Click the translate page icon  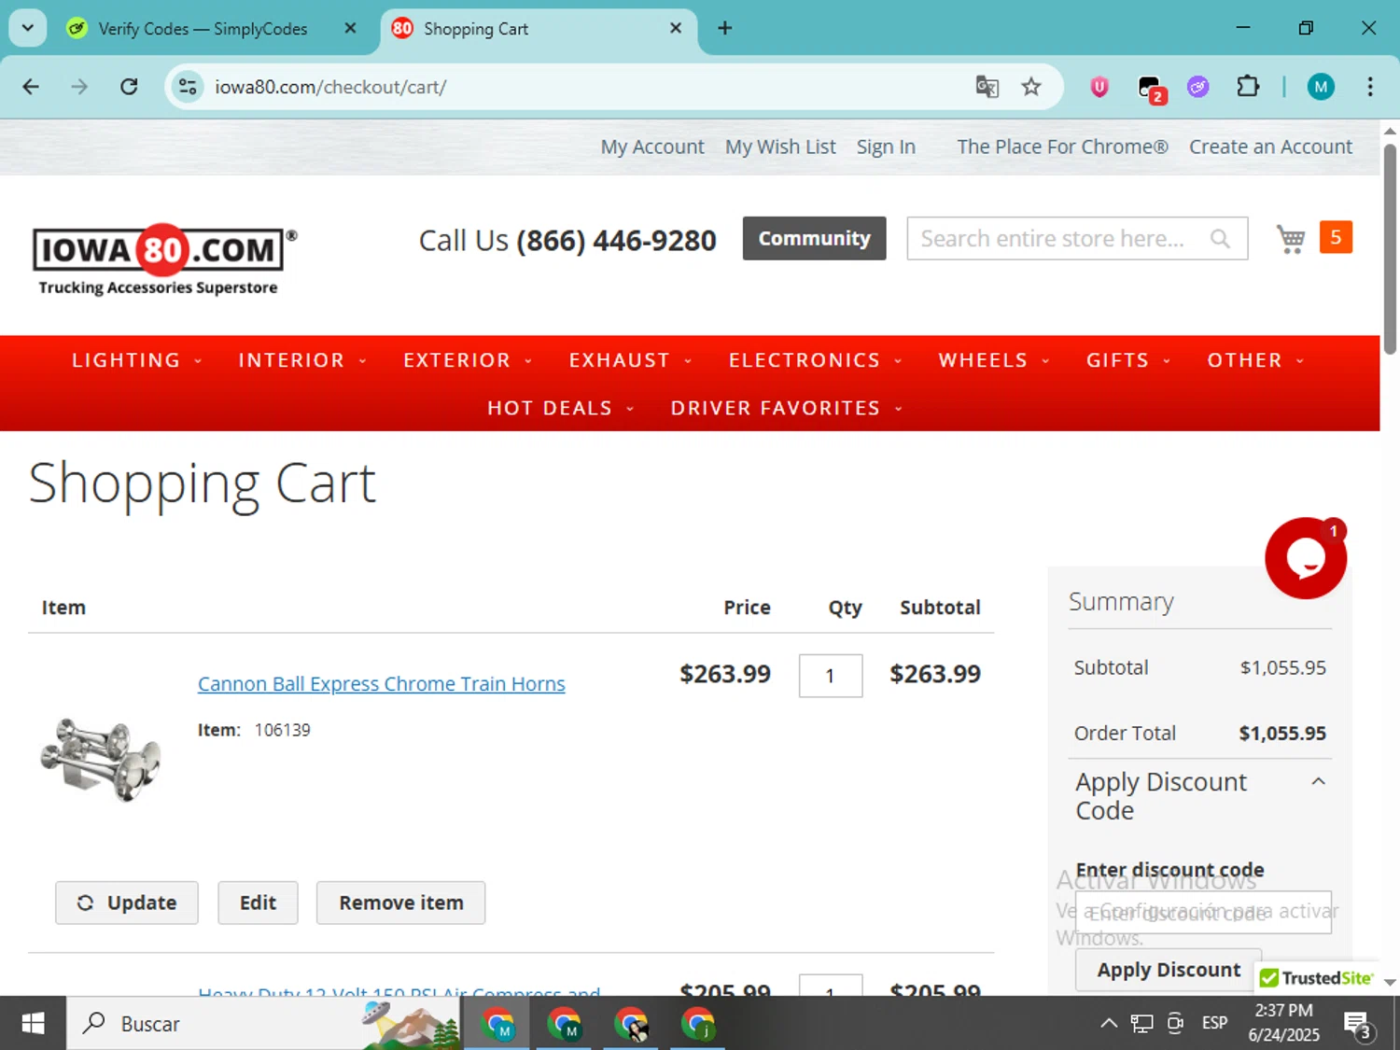(987, 87)
